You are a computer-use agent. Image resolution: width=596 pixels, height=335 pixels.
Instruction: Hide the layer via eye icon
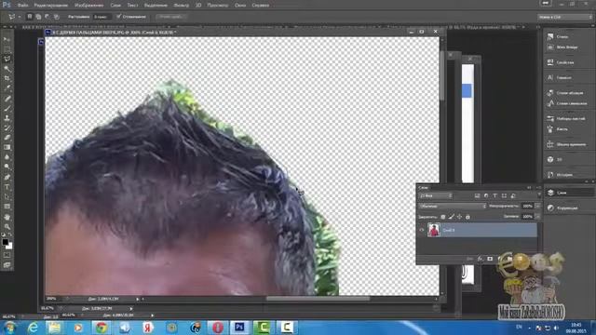click(421, 230)
